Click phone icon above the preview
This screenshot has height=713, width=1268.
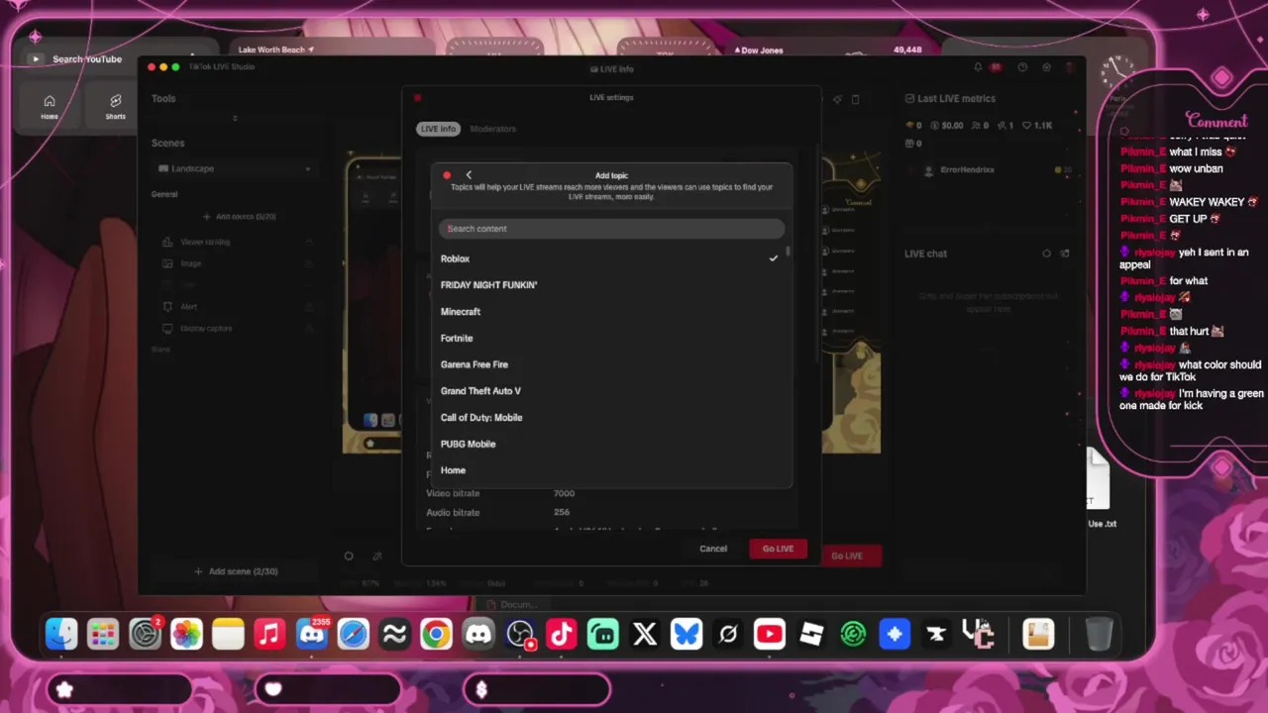[x=856, y=99]
